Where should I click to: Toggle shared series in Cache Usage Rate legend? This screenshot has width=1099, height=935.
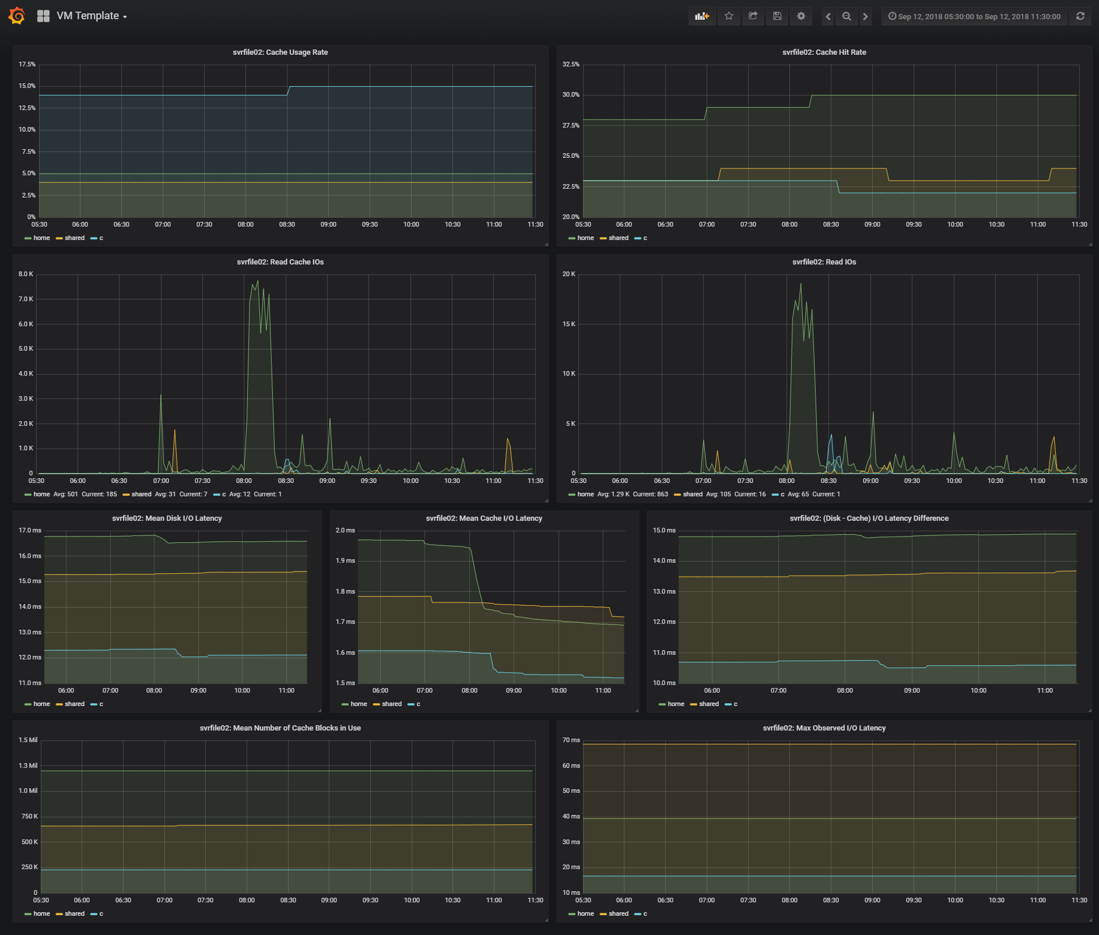(x=75, y=238)
